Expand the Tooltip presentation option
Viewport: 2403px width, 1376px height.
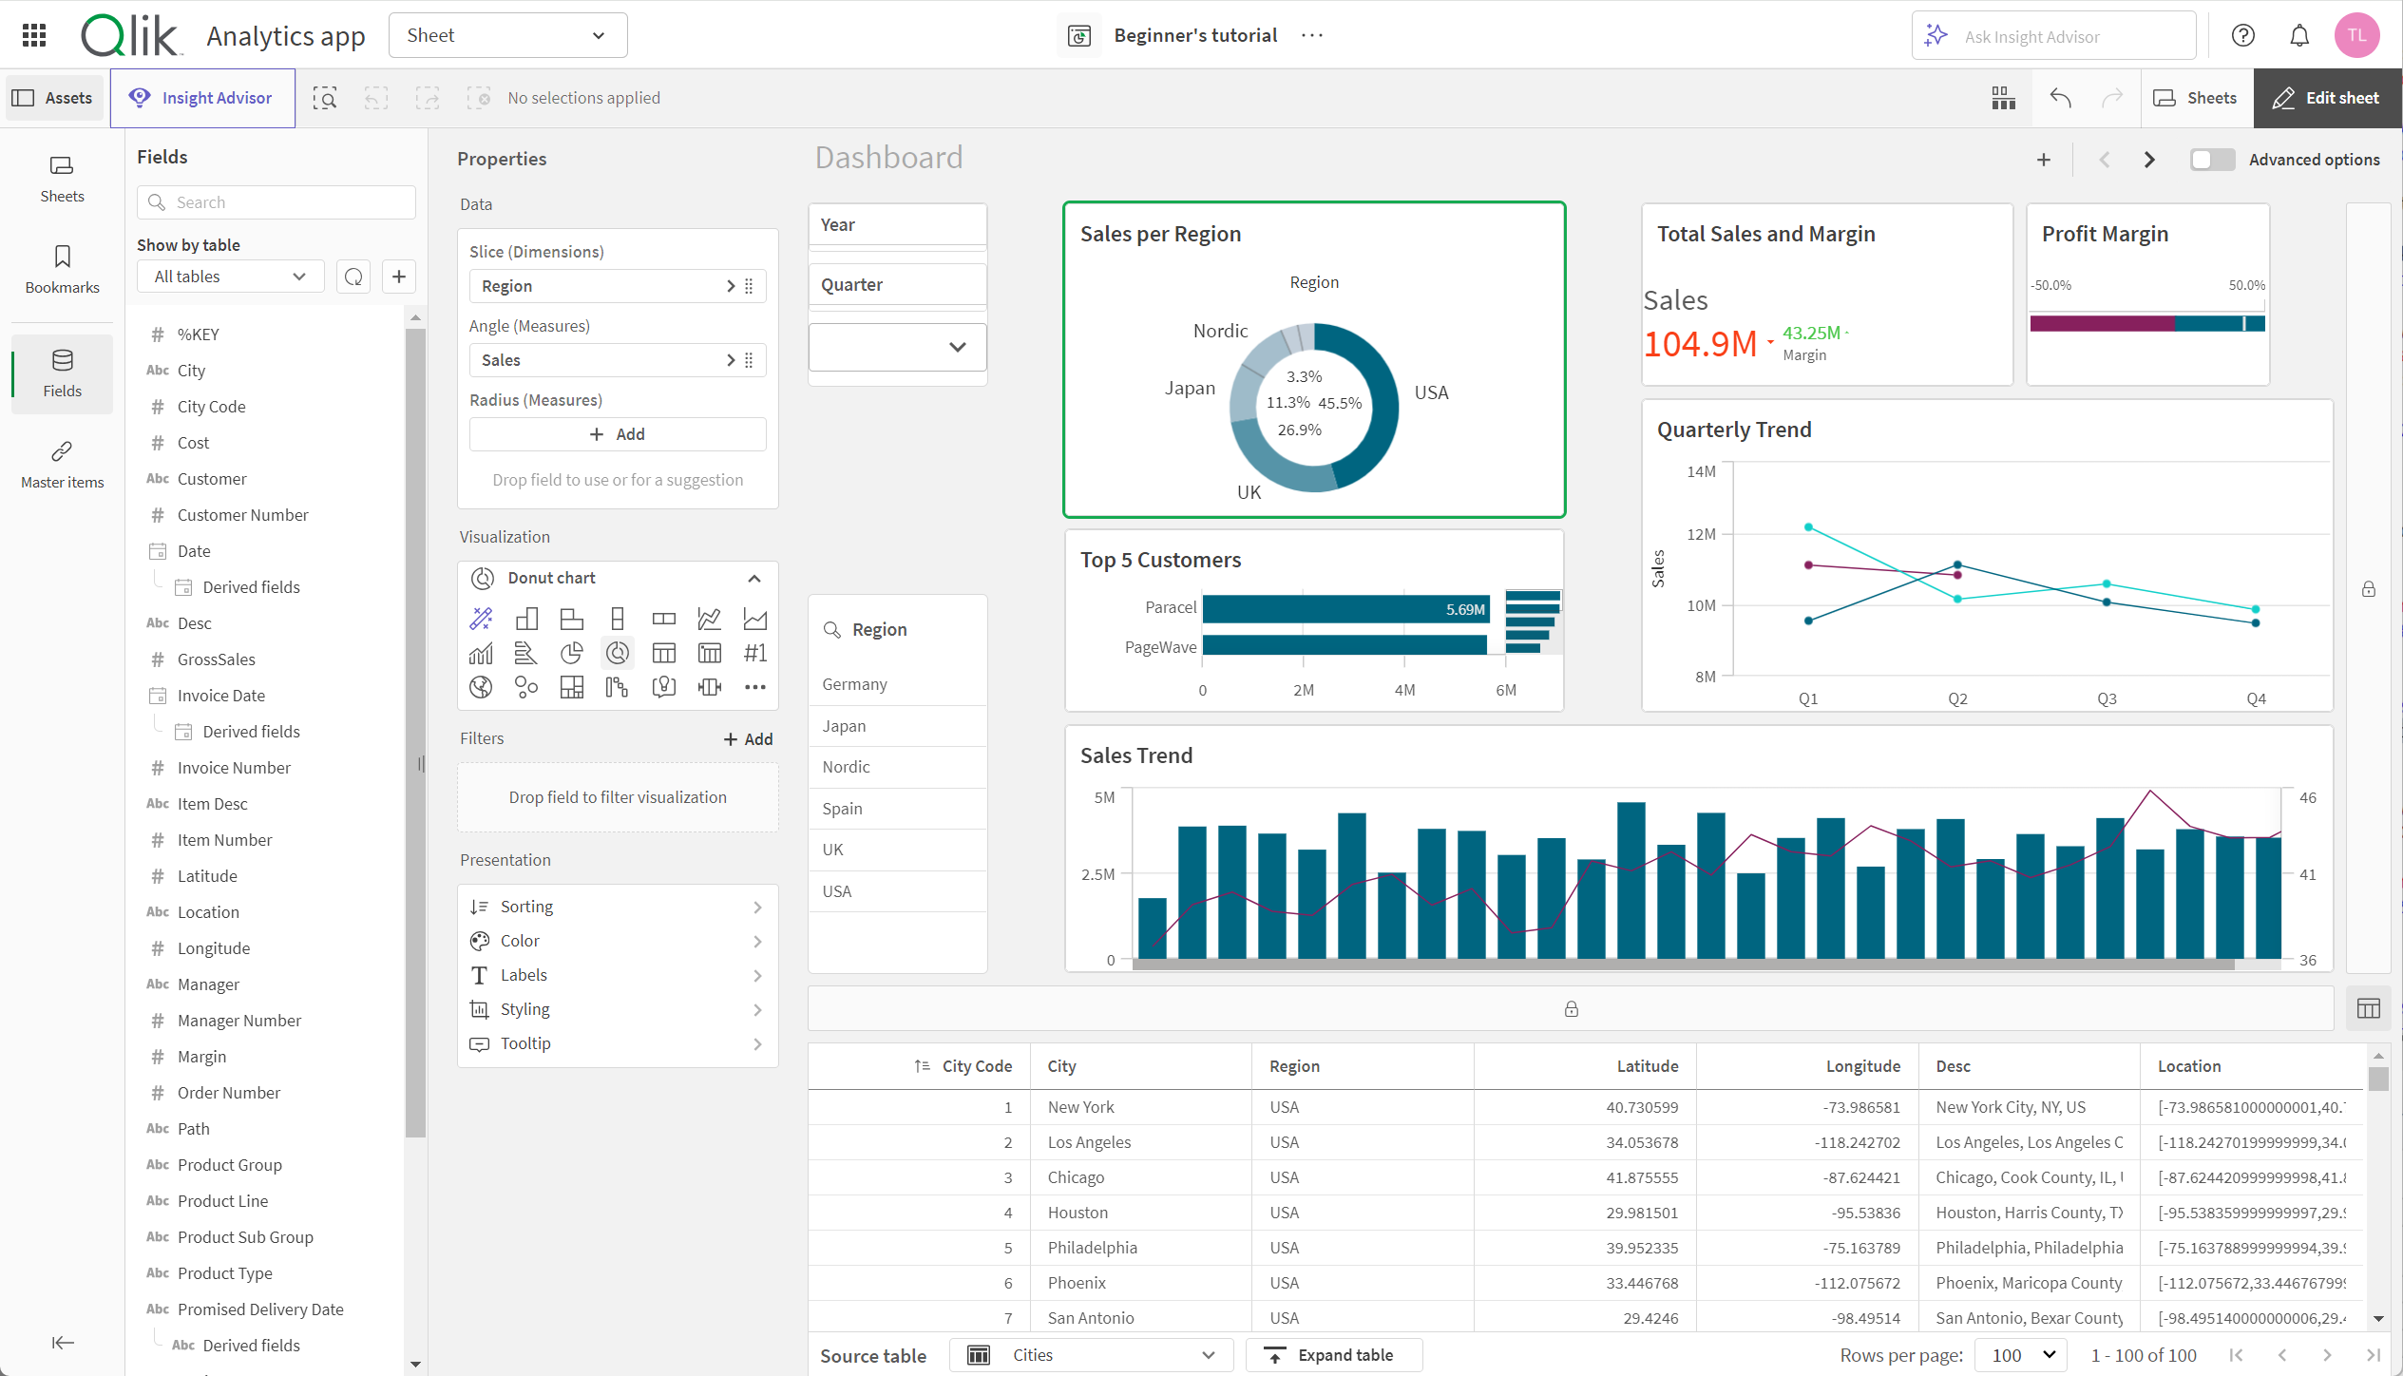click(618, 1042)
